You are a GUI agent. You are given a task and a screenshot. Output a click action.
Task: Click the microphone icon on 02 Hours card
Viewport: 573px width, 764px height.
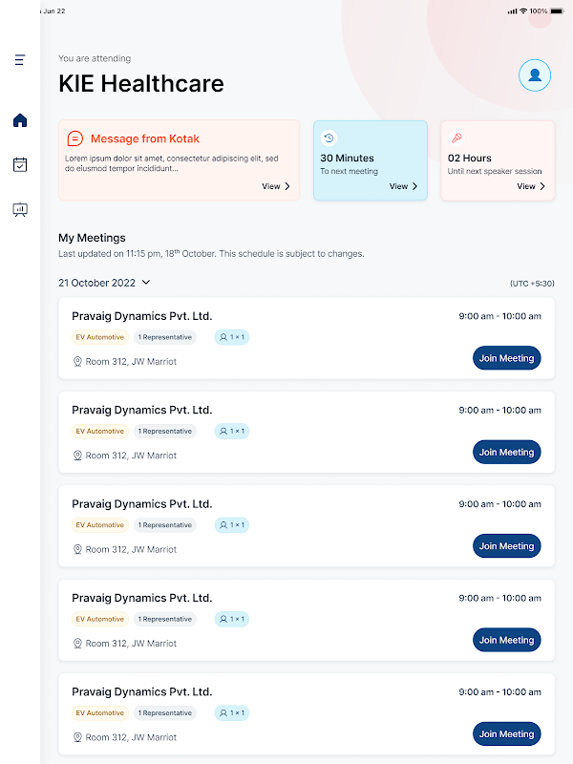coord(456,138)
